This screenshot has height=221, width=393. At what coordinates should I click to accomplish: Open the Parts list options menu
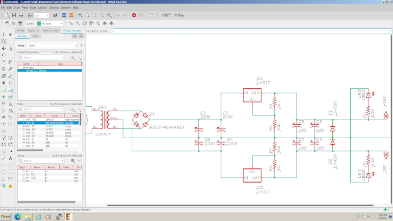pyautogui.click(x=73, y=109)
